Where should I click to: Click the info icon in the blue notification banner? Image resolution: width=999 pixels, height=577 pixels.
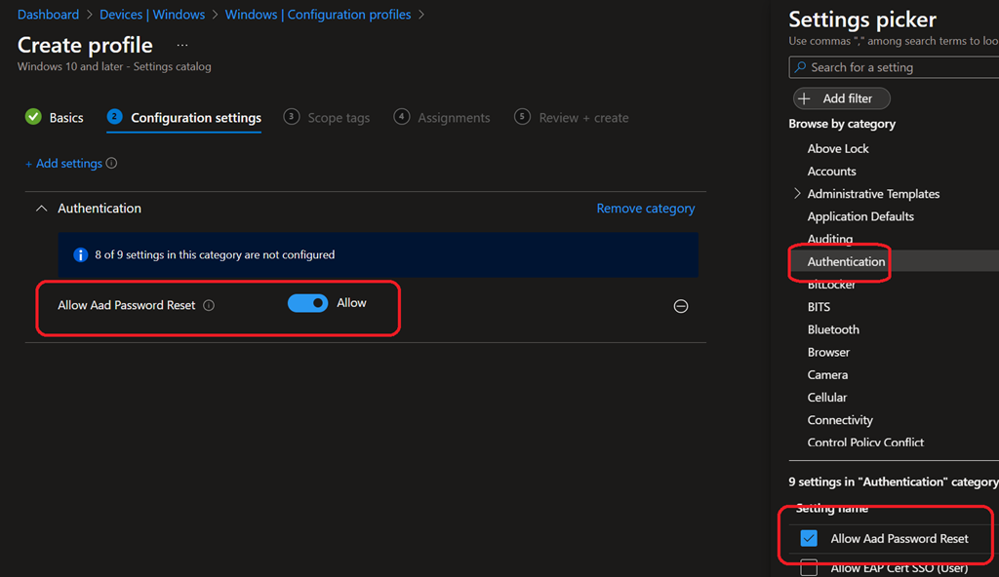click(80, 254)
